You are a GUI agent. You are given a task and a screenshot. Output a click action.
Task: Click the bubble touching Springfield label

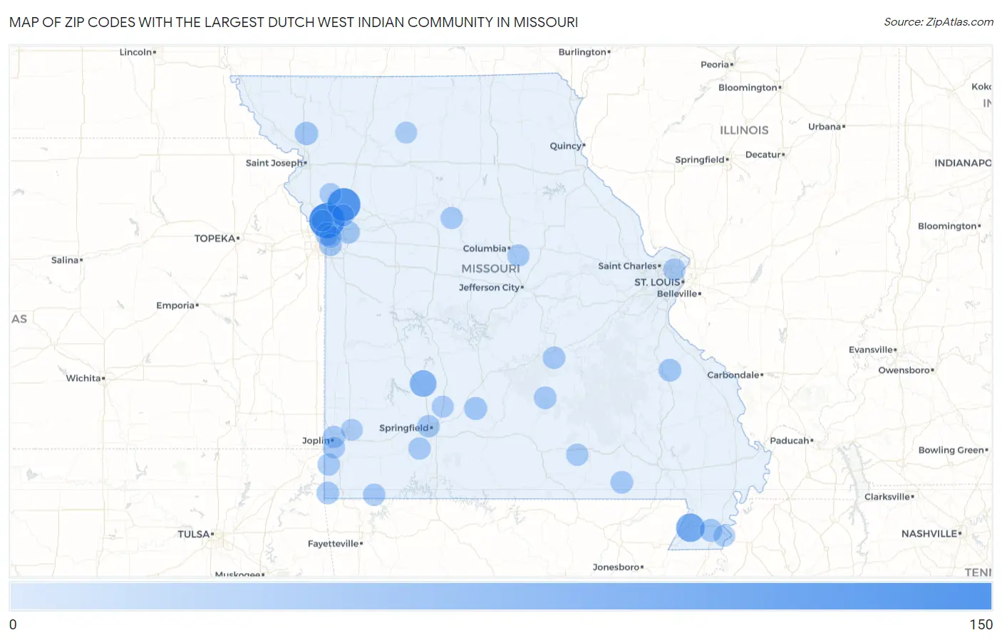click(428, 426)
